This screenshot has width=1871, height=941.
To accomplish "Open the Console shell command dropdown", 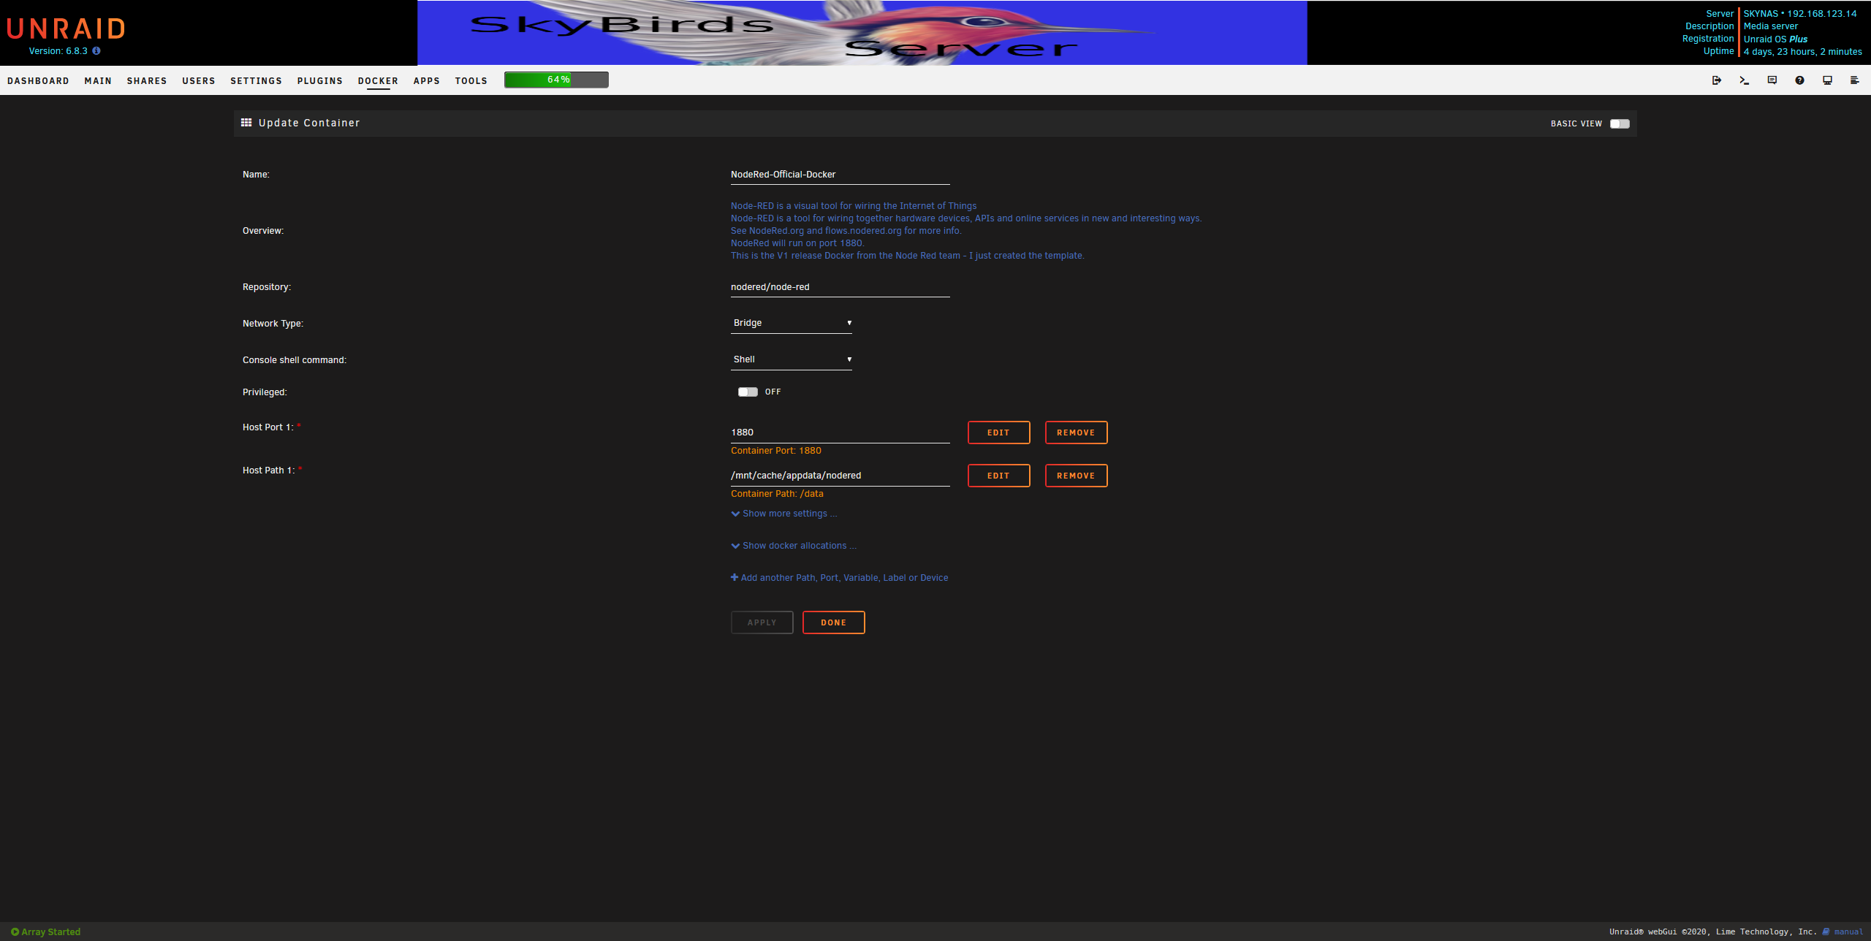I will click(x=792, y=359).
